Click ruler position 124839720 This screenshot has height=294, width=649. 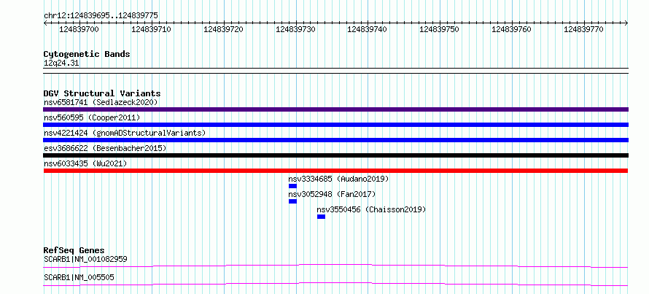point(224,29)
